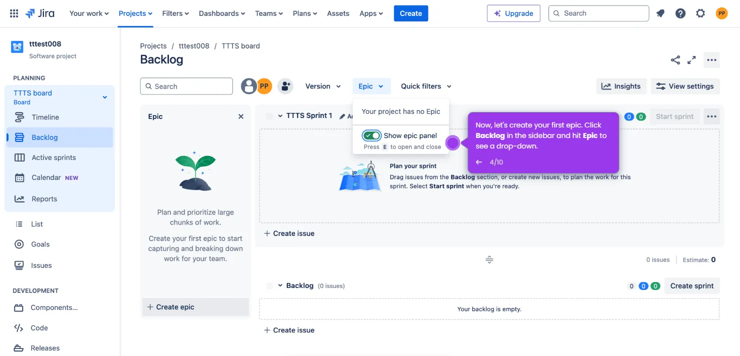The width and height of the screenshot is (740, 356).
Task: Open the Filters menu in top navigation
Action: [175, 13]
